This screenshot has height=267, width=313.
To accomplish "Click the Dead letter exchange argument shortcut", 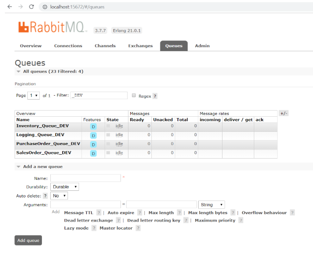I will coord(88,220).
